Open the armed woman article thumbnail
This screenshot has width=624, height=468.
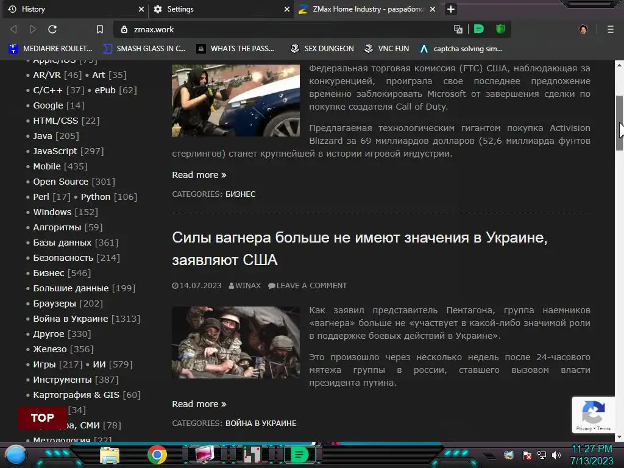236,101
